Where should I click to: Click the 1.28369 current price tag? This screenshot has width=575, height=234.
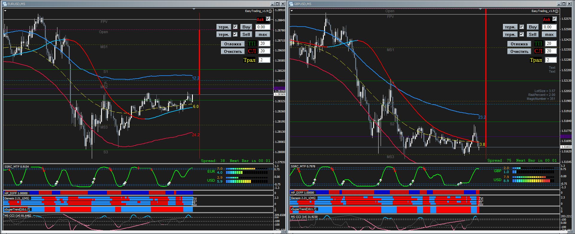click(280, 94)
